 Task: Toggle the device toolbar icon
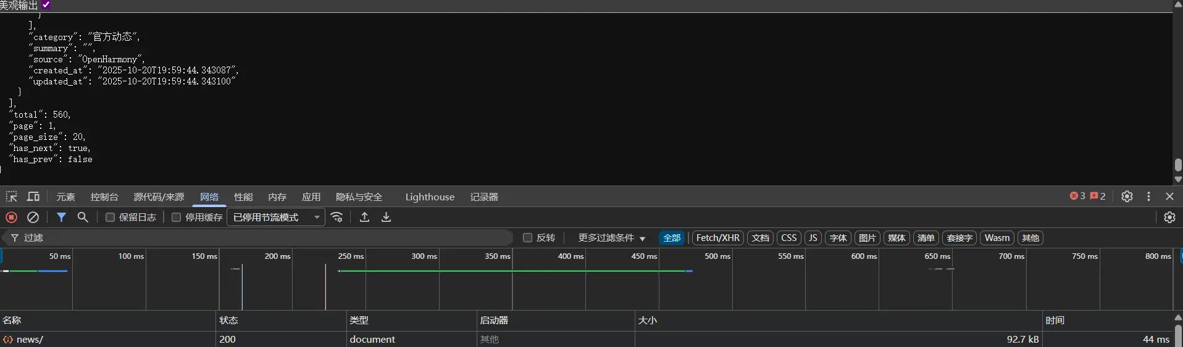[x=33, y=197]
